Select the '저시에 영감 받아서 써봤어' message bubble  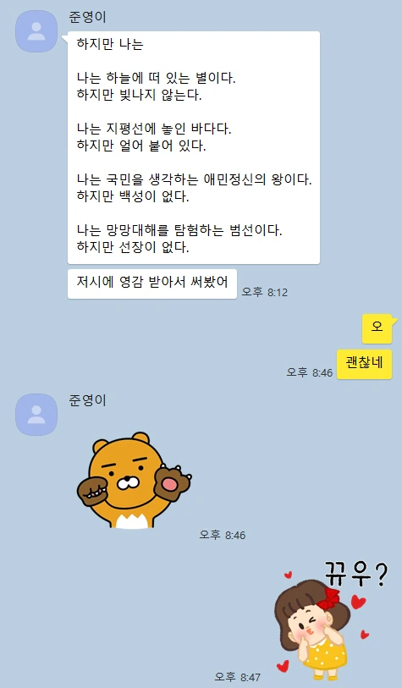coord(152,283)
